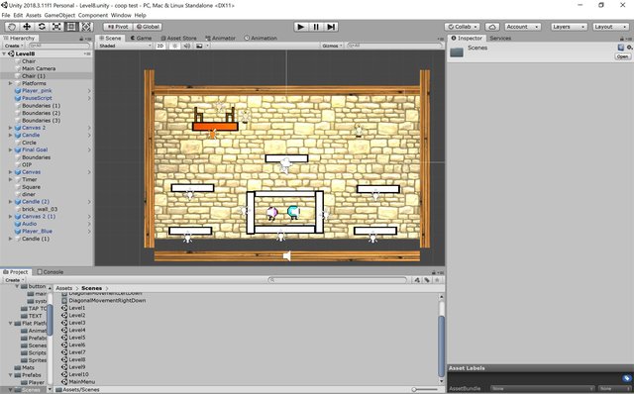Select the Hand tool in toolbar
Viewport: 634px width, 394px height.
point(12,27)
